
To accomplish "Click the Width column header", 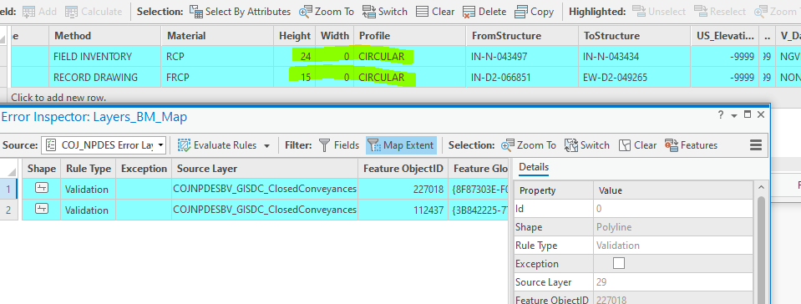I will (334, 36).
